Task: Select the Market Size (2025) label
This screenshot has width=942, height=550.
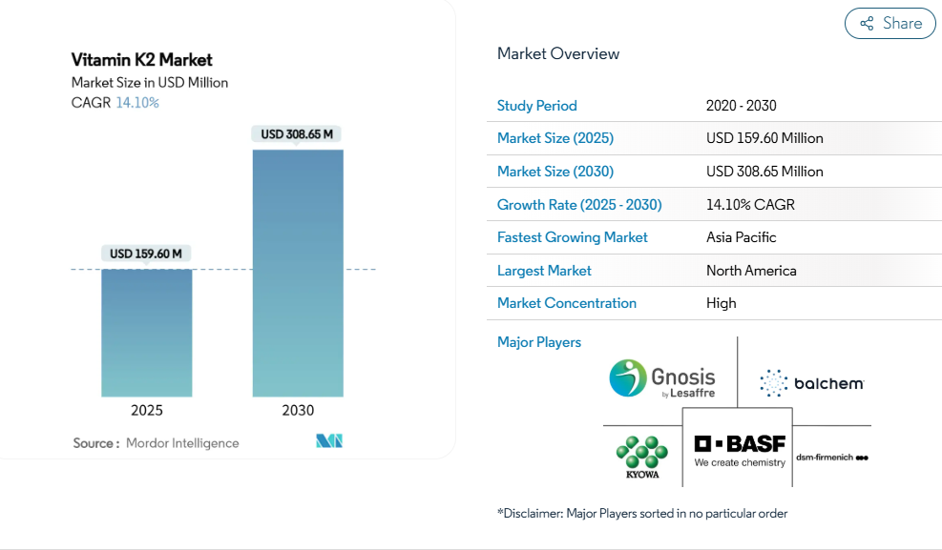Action: [x=555, y=138]
